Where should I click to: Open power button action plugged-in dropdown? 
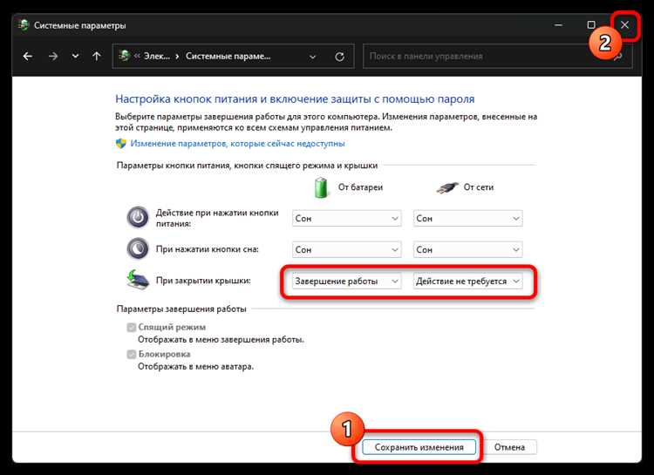click(467, 219)
